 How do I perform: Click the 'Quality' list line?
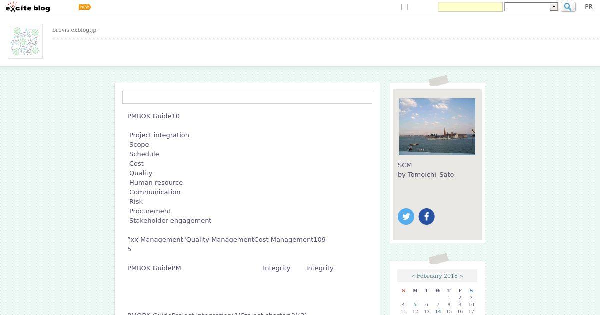[x=141, y=173]
